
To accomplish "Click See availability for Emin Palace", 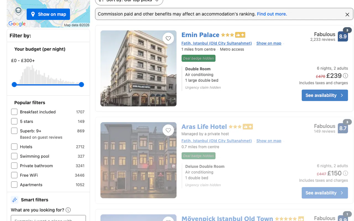I will pos(325,95).
